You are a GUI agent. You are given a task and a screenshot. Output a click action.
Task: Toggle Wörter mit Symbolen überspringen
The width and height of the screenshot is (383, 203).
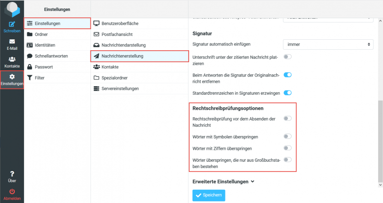tap(288, 136)
